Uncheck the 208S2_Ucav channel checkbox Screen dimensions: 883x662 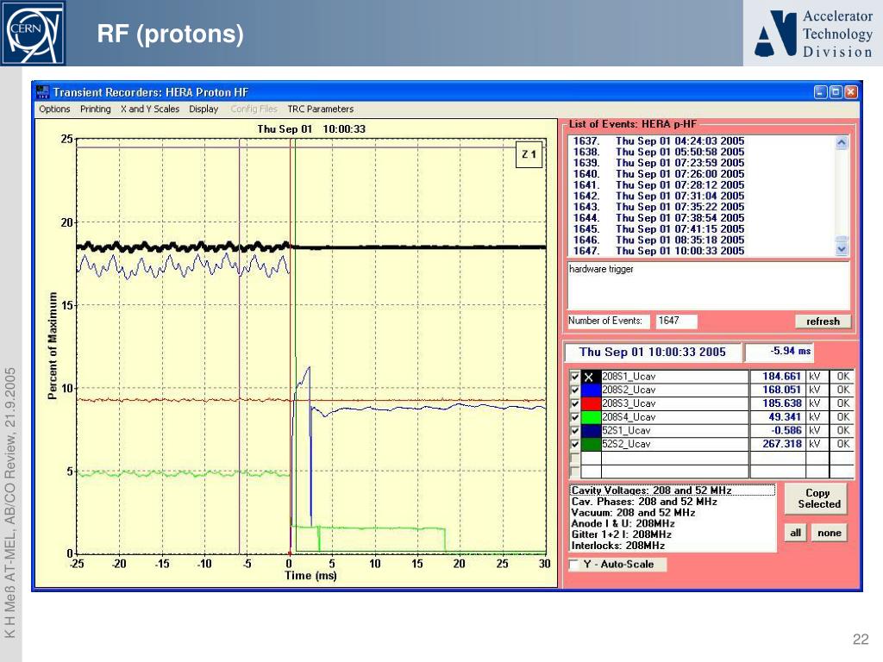click(x=575, y=390)
